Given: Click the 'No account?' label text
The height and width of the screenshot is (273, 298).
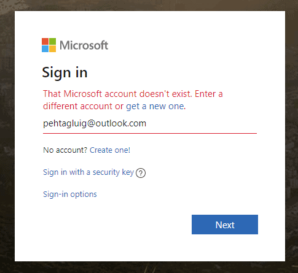Looking at the screenshot, I should [65, 150].
